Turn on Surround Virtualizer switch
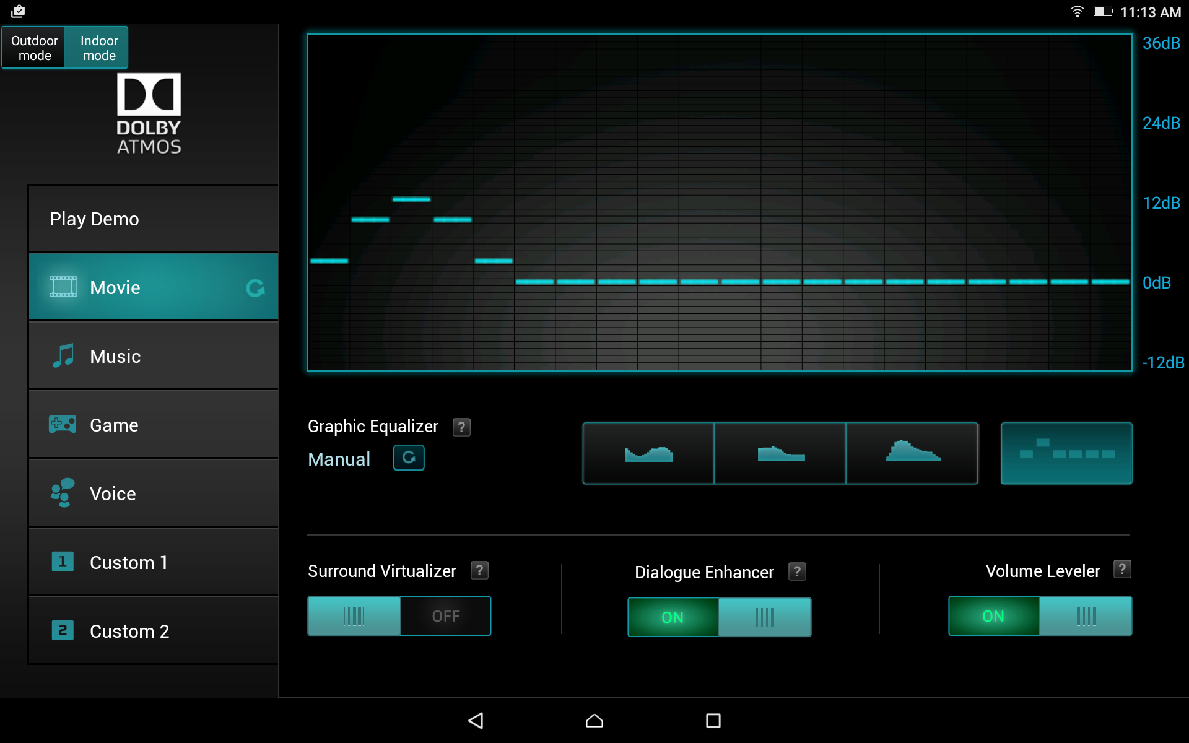This screenshot has height=743, width=1189. coord(399,616)
